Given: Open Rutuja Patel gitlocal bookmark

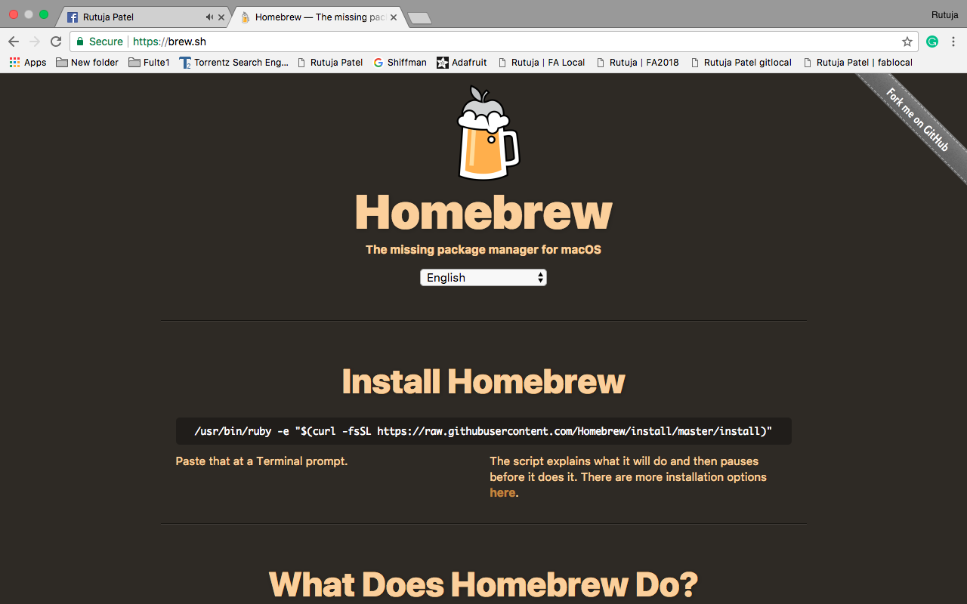Looking at the screenshot, I should (741, 63).
